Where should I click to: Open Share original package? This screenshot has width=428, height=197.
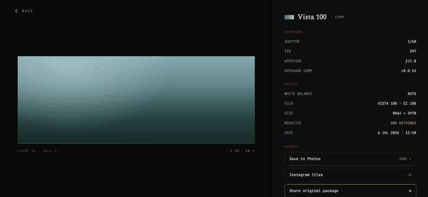tap(350, 191)
